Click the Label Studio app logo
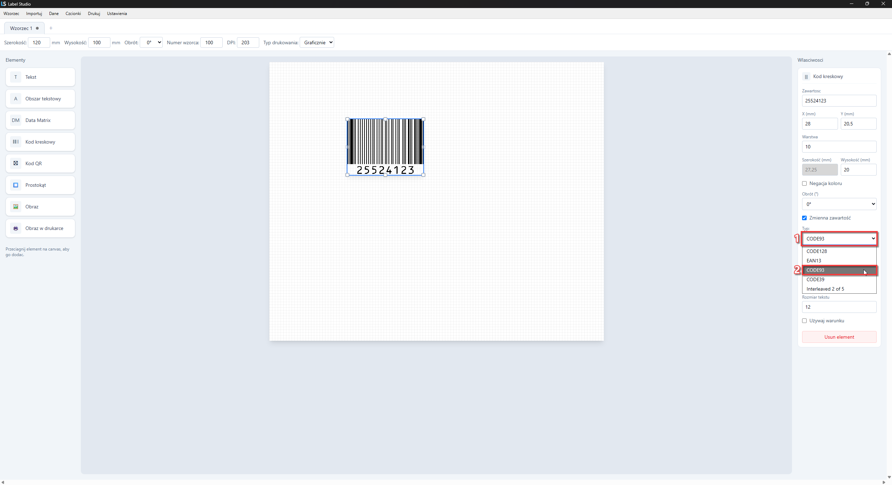 (3, 4)
